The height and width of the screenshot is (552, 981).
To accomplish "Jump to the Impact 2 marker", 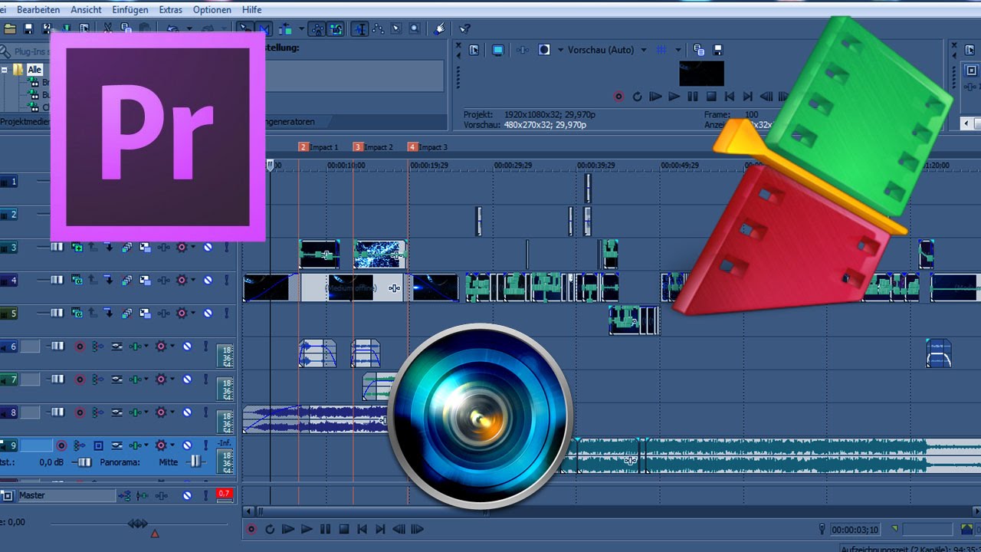I will click(372, 146).
